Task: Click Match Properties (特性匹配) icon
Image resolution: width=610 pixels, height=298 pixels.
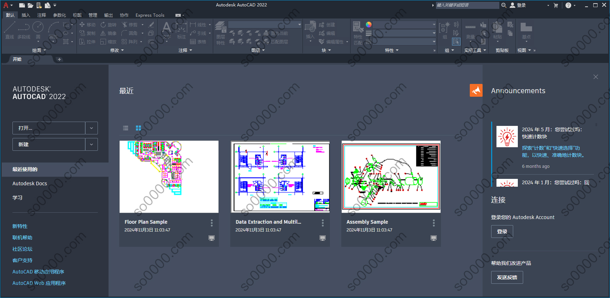Action: pos(358,33)
